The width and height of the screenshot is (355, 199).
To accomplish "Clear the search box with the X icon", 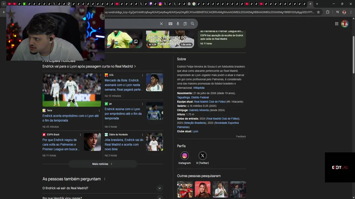I will [161, 24].
